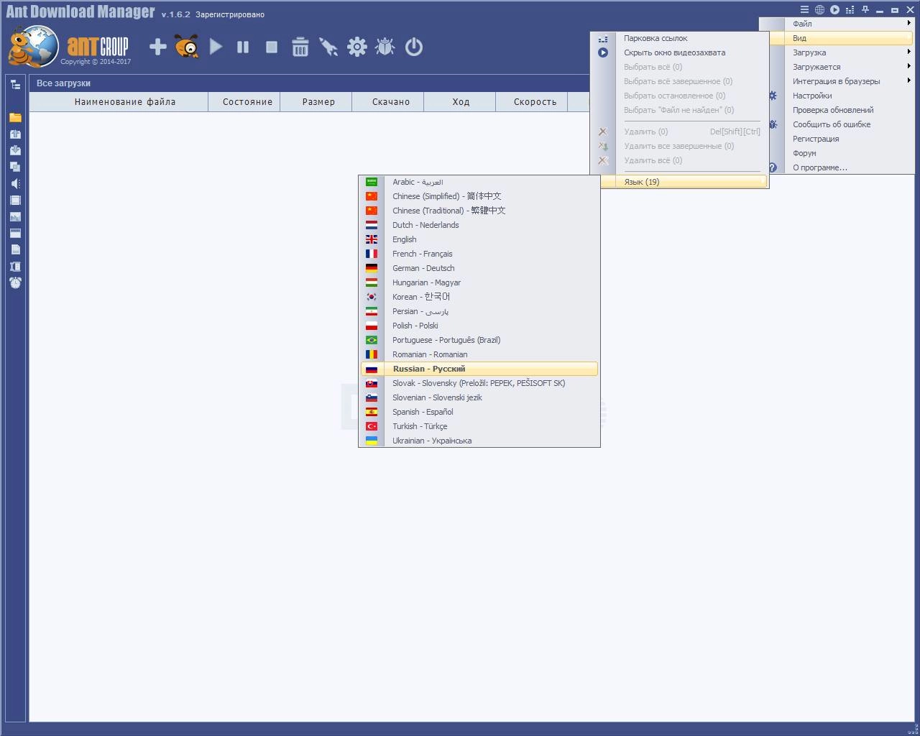This screenshot has height=736, width=920.
Task: Click the Add new download plus icon
Action: (158, 47)
